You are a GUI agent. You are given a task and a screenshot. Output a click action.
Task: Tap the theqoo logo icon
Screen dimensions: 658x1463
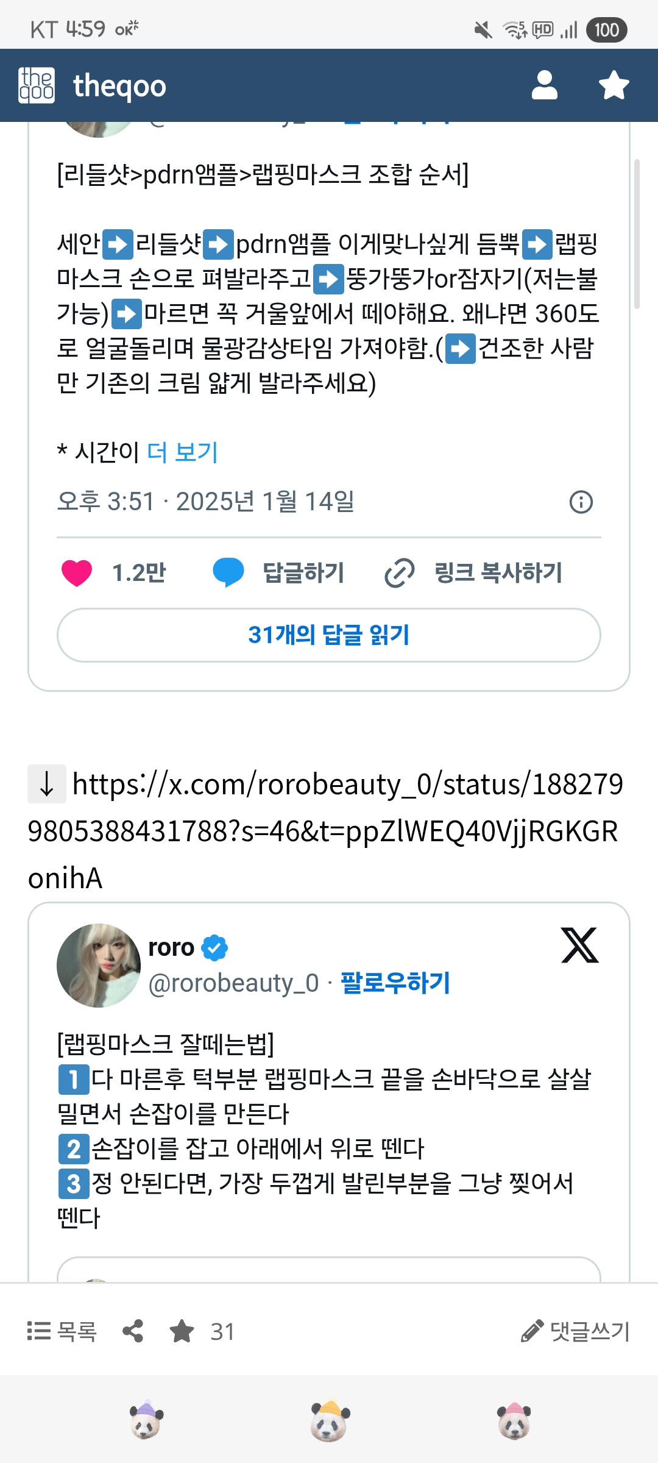click(x=37, y=85)
